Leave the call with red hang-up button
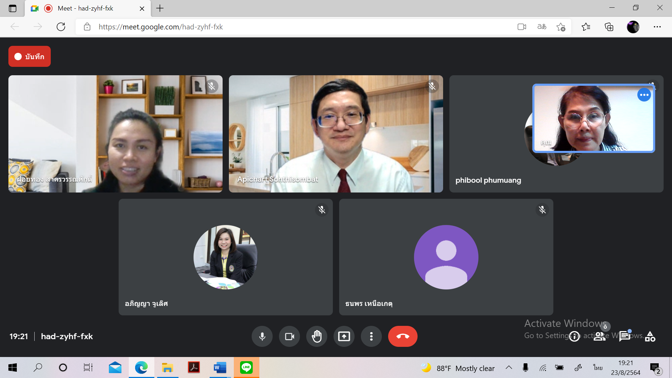Screen dimensions: 672x378 point(402,336)
